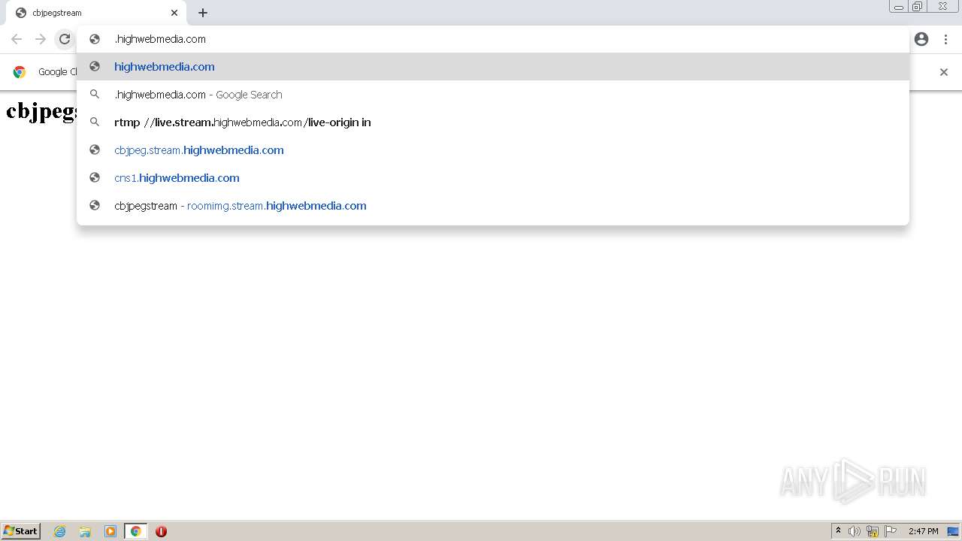Launch Internet Explorer from taskbar

(60, 531)
